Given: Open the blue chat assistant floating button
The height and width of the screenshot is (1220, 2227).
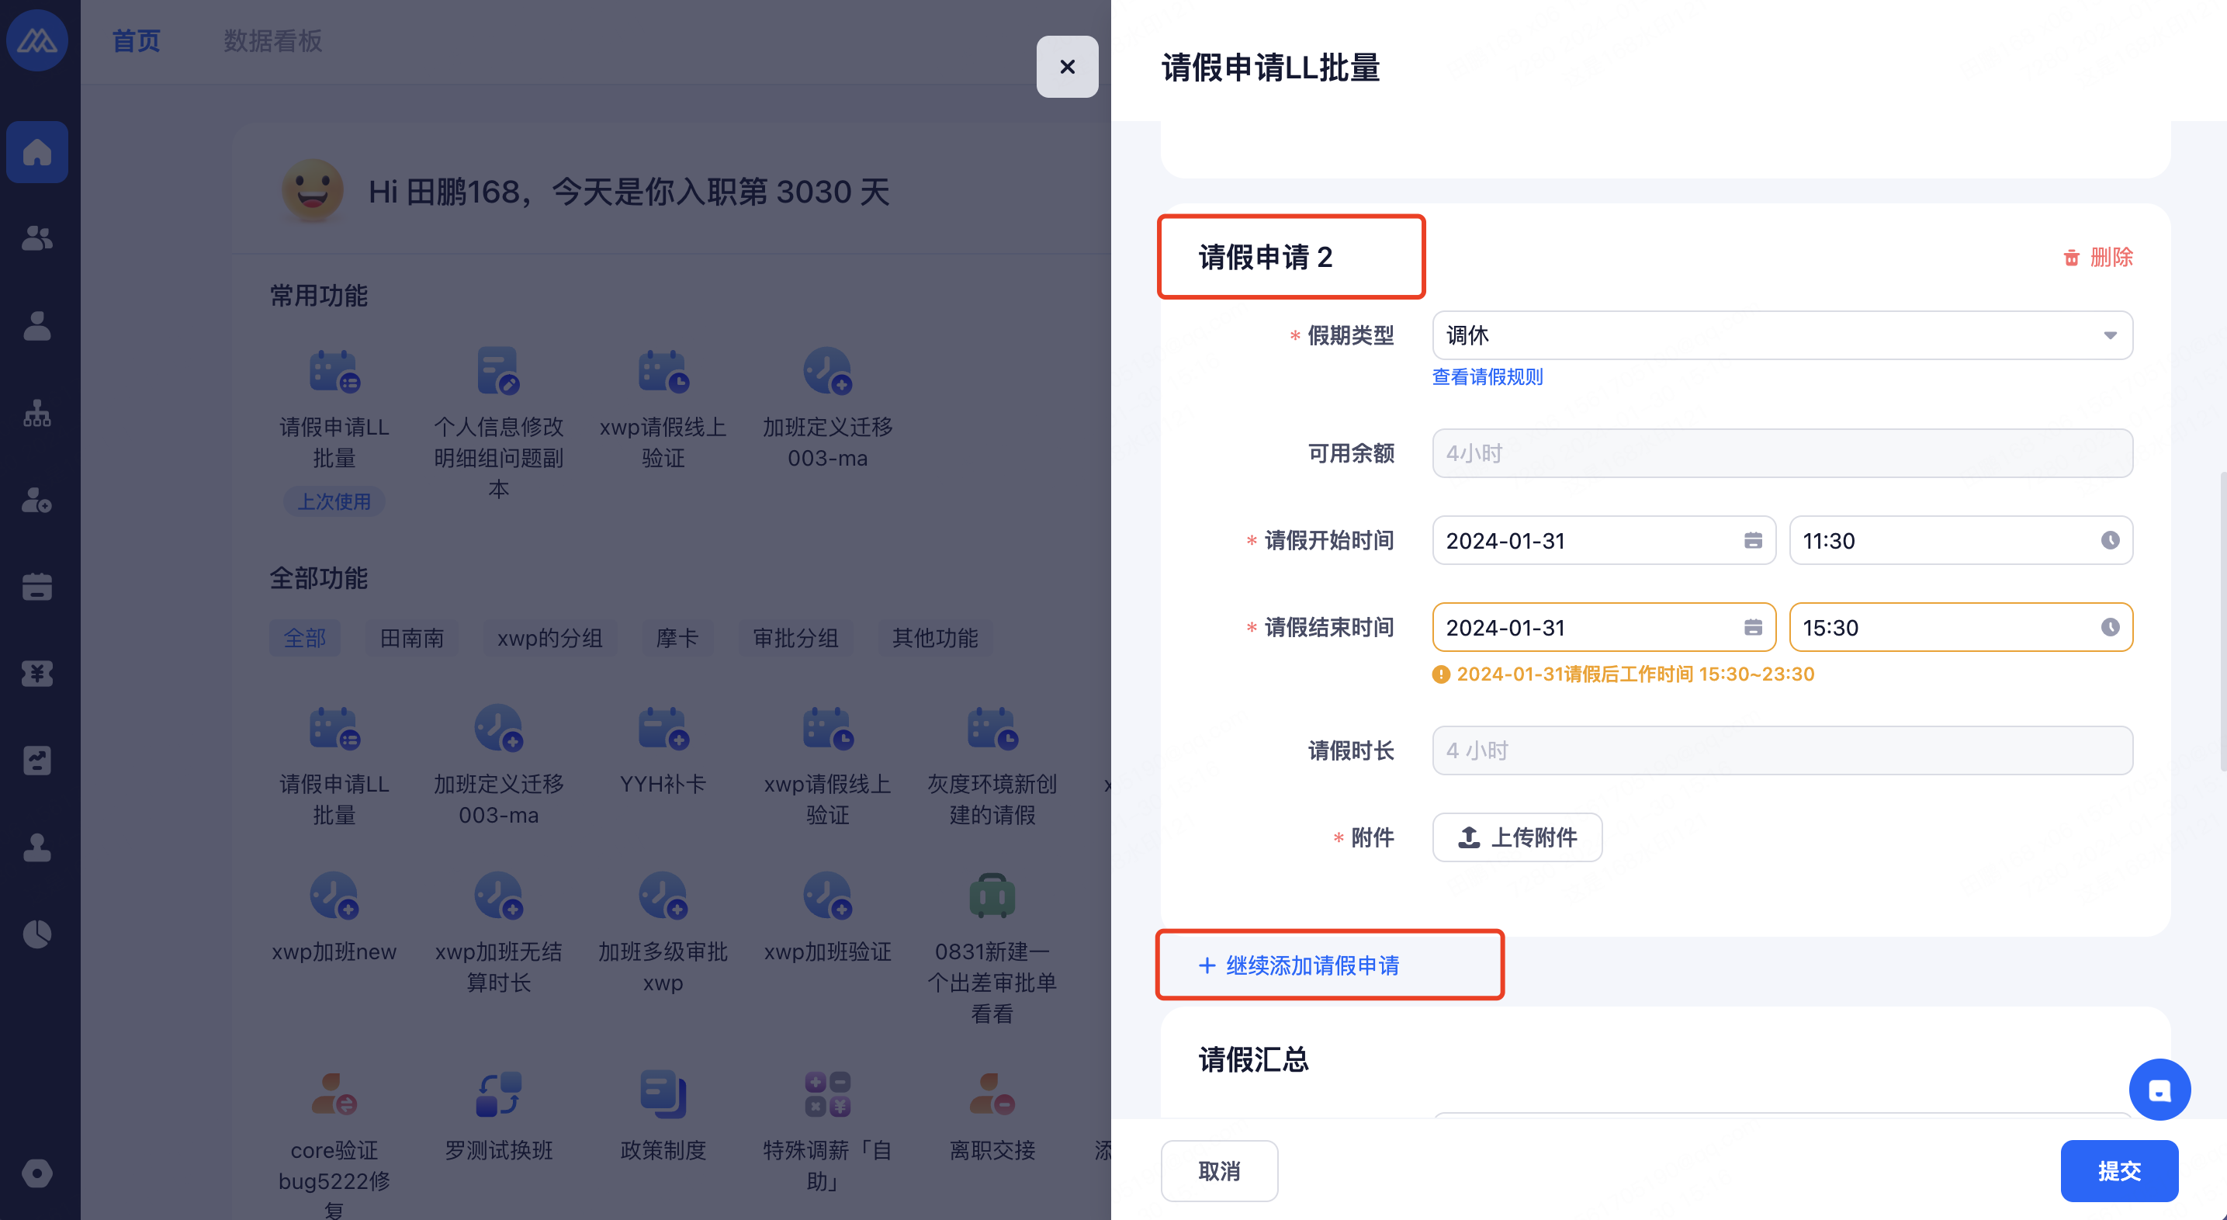Looking at the screenshot, I should [2159, 1090].
